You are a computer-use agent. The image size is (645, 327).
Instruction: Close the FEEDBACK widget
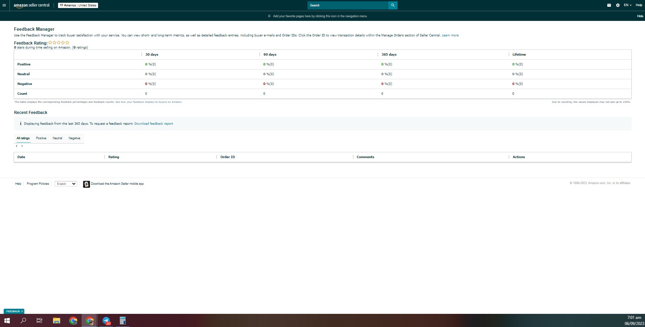[x=22, y=311]
